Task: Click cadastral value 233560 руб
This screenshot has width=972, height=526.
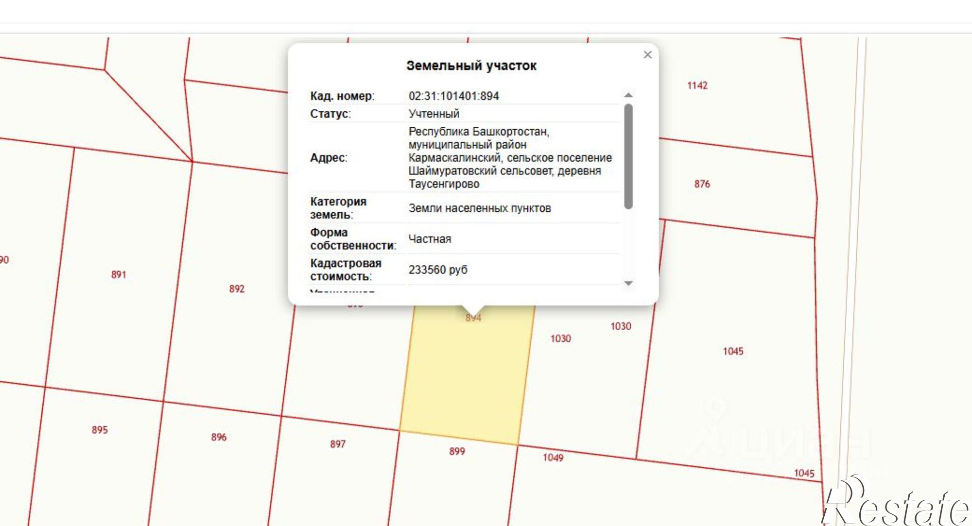Action: 438,270
